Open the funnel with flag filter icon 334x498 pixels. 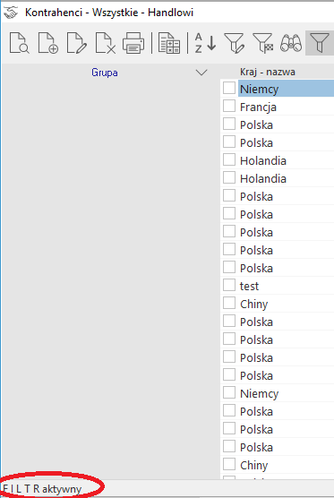[x=263, y=43]
